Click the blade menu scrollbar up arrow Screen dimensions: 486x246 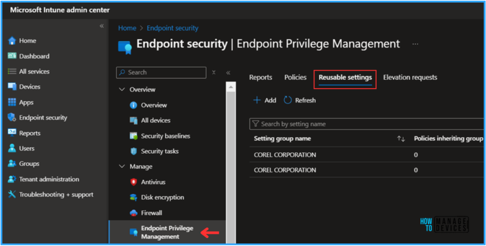click(231, 87)
